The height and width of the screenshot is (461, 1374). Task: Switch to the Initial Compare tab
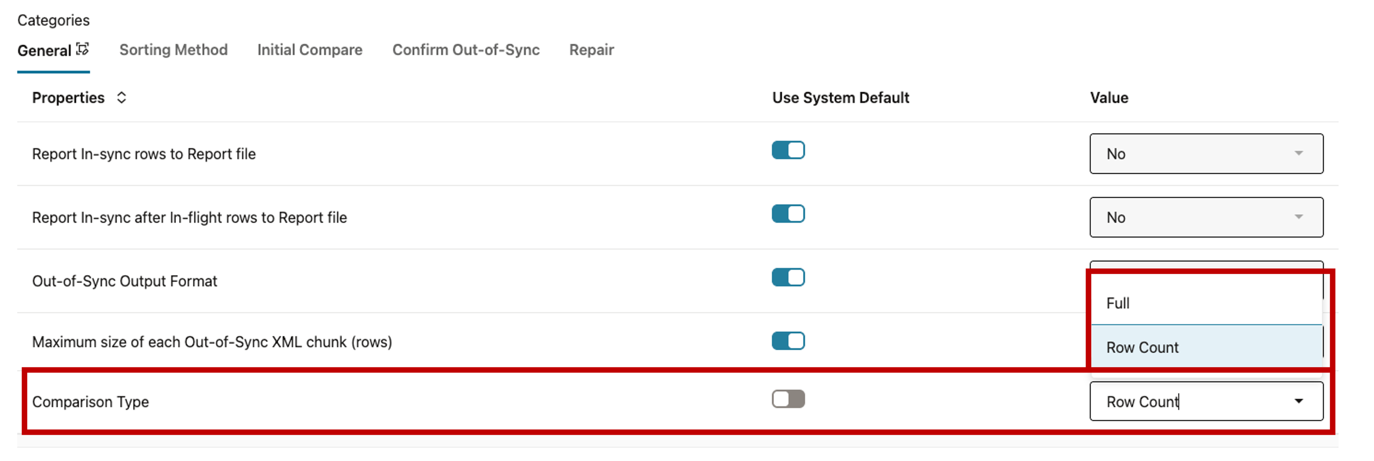coord(309,50)
